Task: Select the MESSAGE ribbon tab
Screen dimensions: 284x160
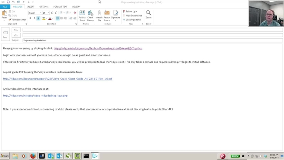Action: (x=18, y=7)
